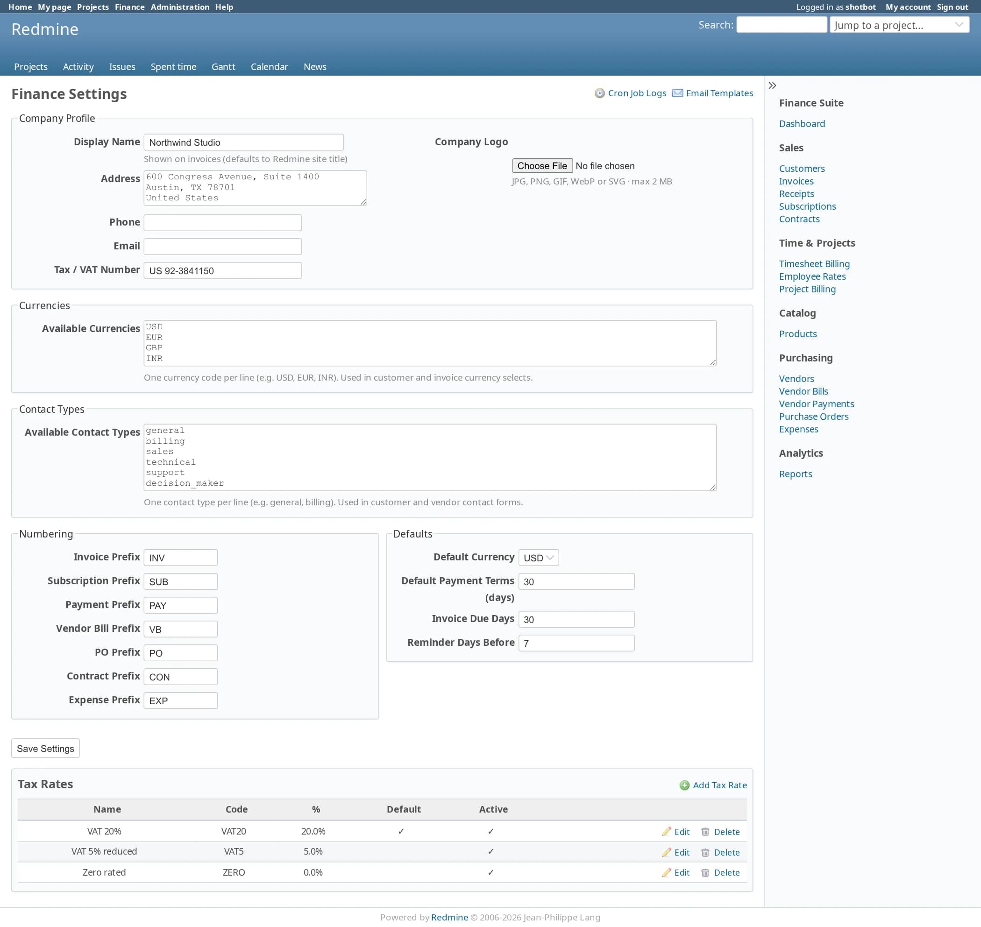The height and width of the screenshot is (927, 981).
Task: Click the pencil icon for Zero rated row
Action: [667, 873]
